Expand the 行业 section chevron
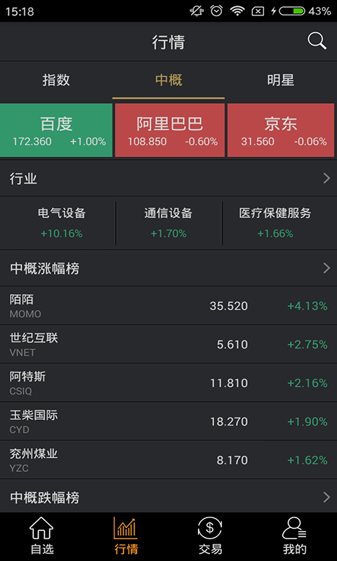The height and width of the screenshot is (561, 337). (326, 178)
